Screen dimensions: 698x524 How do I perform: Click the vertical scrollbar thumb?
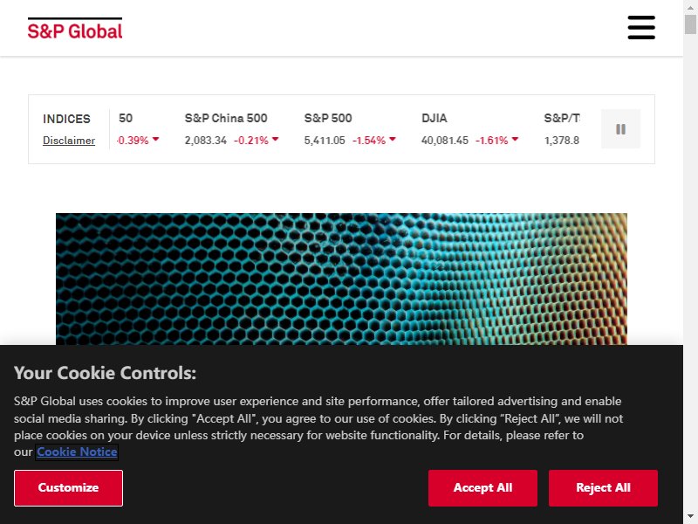690,24
